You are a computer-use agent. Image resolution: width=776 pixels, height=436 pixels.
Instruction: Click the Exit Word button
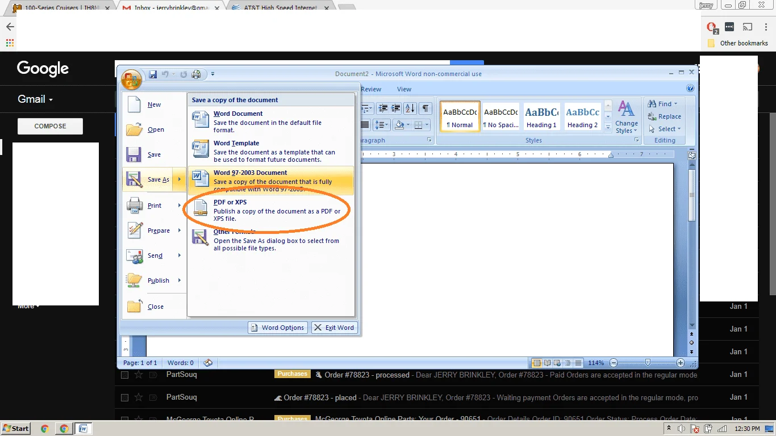334,328
